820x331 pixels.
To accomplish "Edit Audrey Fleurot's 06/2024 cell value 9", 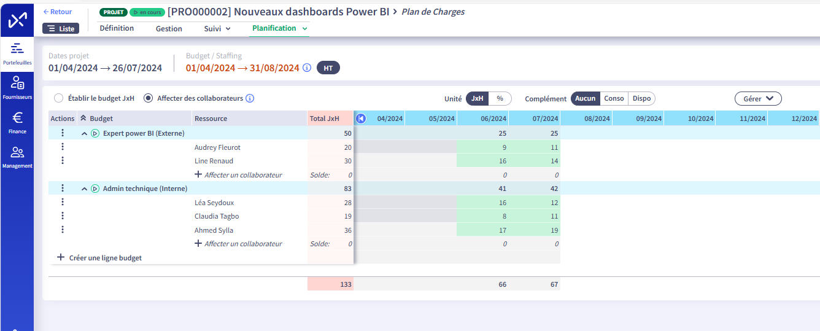I will 483,147.
